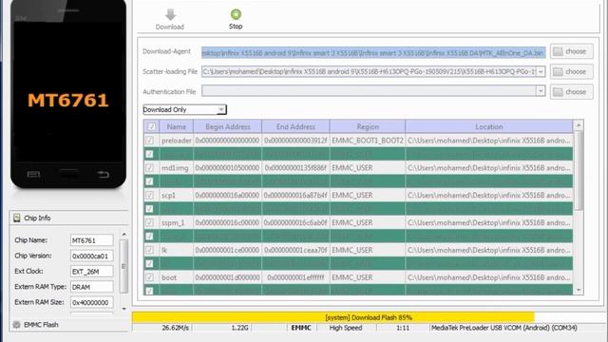Choose an Authentication file

pos(572,92)
